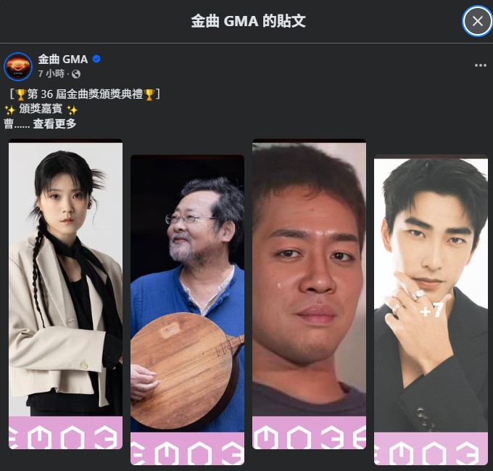Open photo of man in black suit
Screen dimensions: 493x471
pos(431,310)
